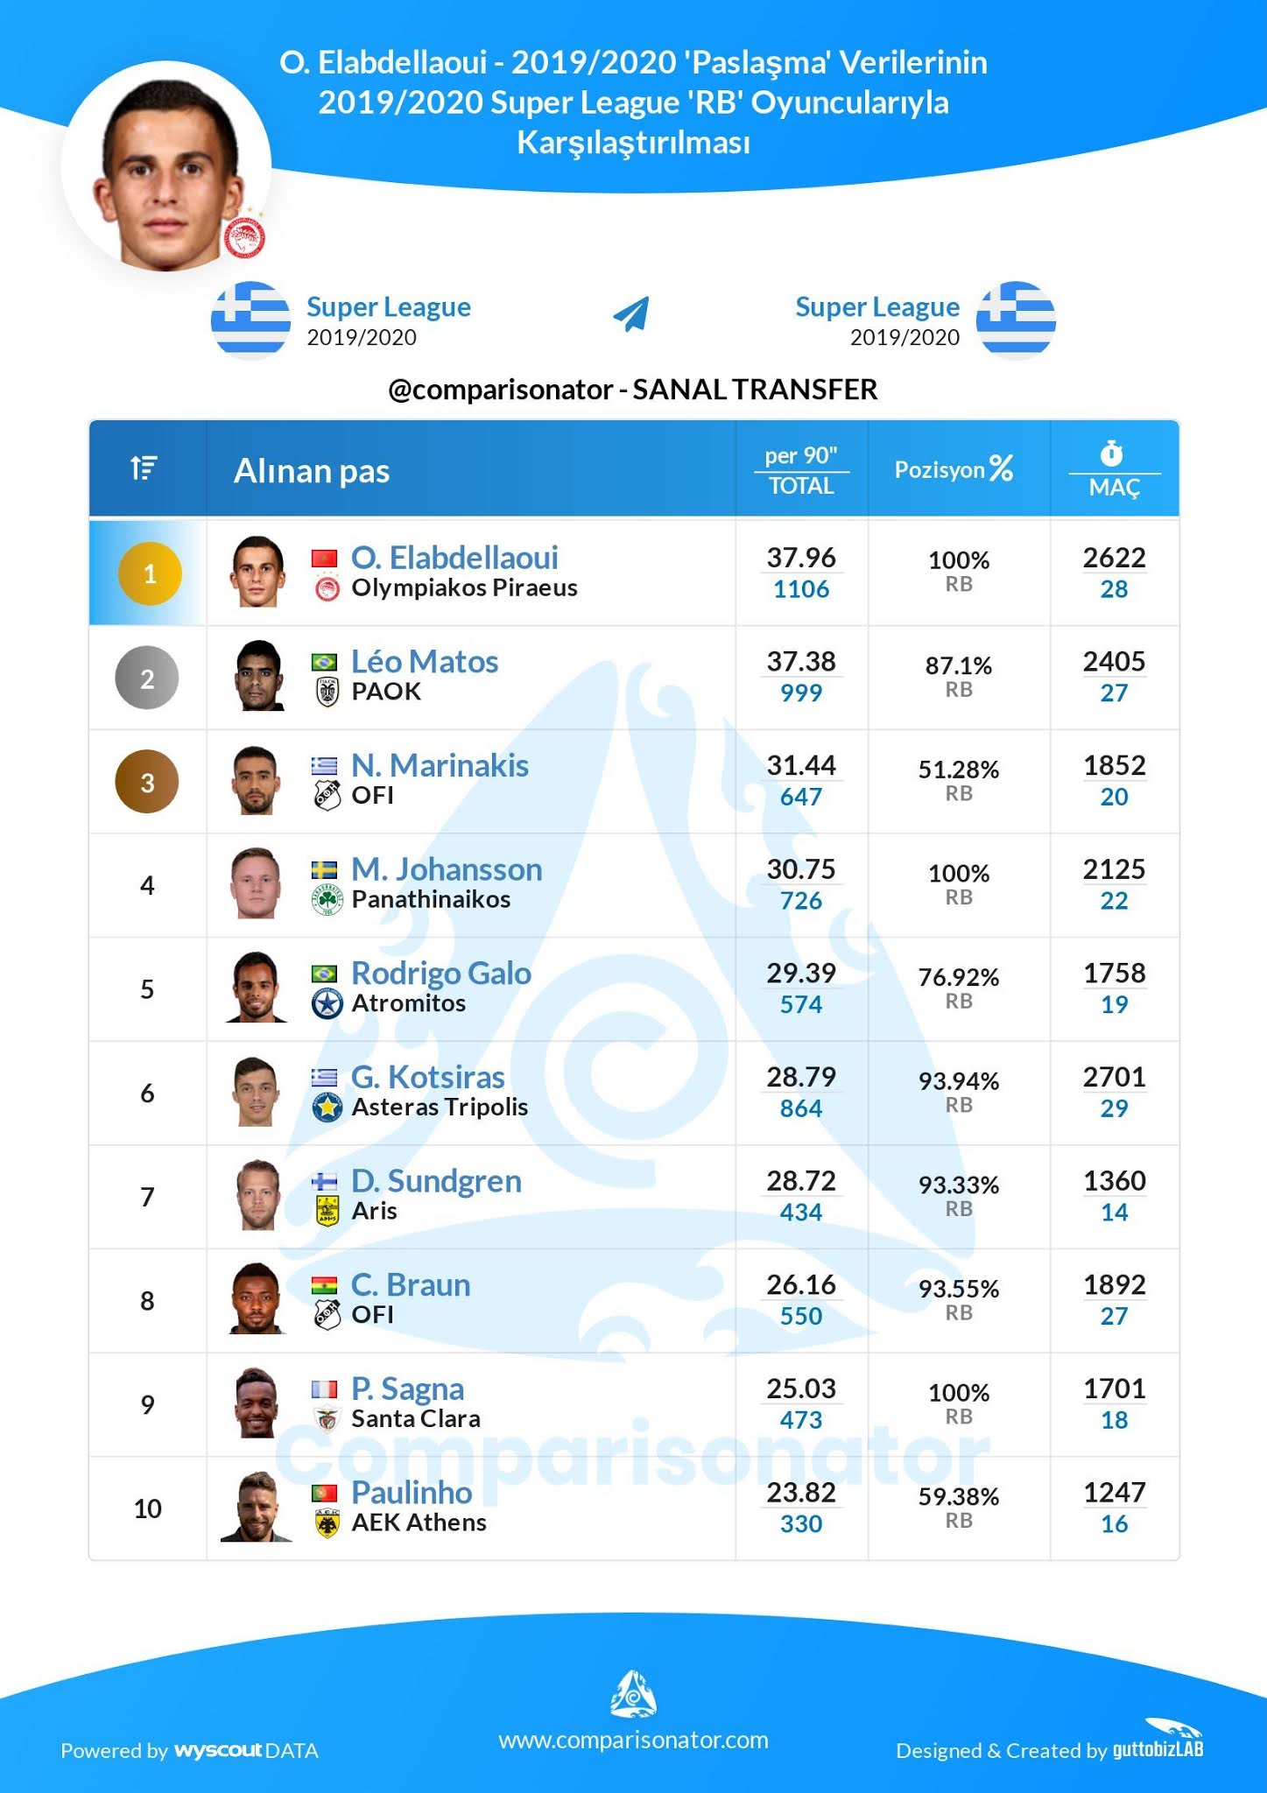
Task: Open O. Elabdellaoui player name link
Action: pos(454,558)
